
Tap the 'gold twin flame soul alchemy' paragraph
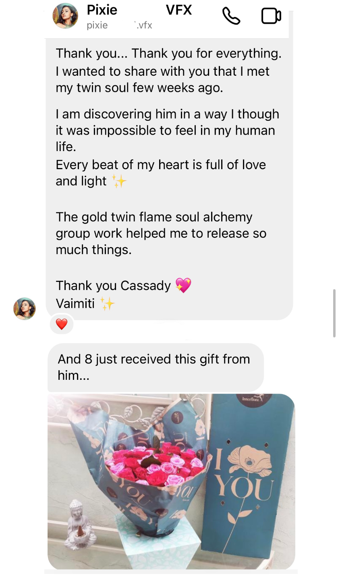(161, 233)
